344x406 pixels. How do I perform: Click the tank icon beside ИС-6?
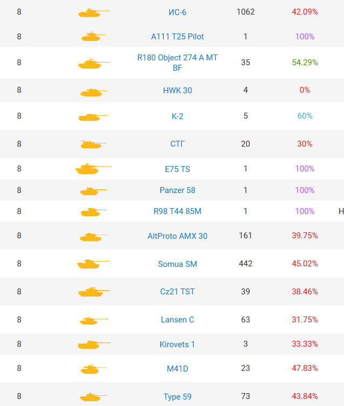(x=93, y=12)
